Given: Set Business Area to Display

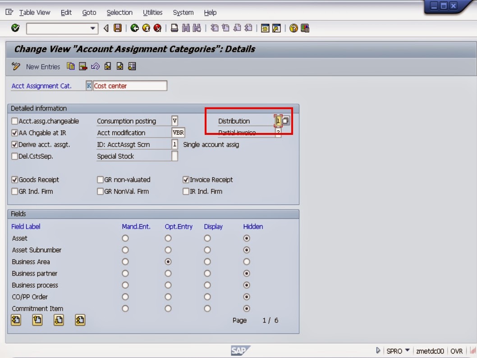Looking at the screenshot, I should [207, 262].
